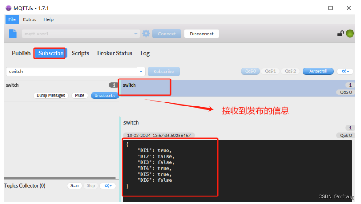Close the MQTT.fx window

pyautogui.click(x=349, y=8)
